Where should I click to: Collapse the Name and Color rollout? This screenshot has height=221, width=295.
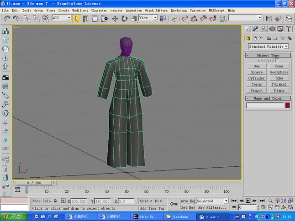coord(268,98)
